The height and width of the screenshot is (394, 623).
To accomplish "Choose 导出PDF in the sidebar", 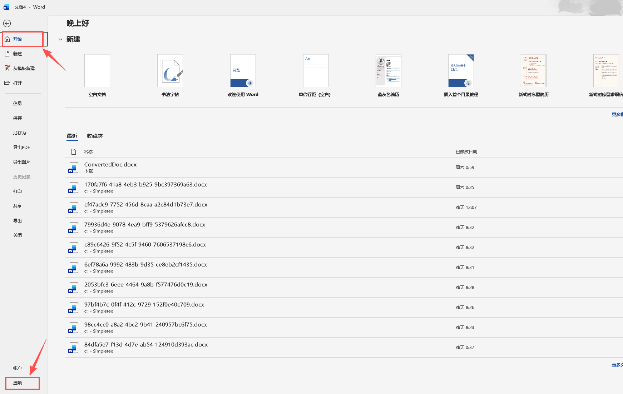I will click(21, 148).
